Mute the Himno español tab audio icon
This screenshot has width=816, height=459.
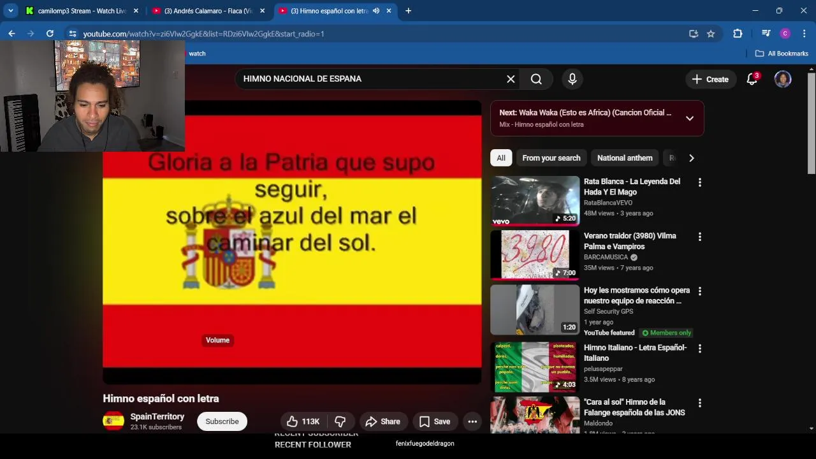[376, 11]
